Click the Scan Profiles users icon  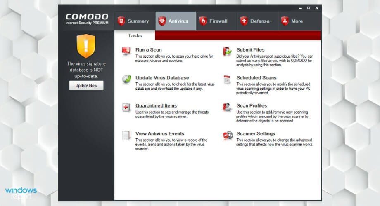coord(227,108)
